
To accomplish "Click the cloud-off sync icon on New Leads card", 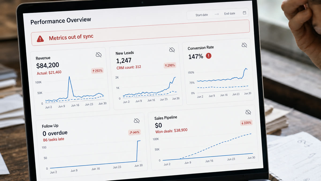I will tap(172, 50).
